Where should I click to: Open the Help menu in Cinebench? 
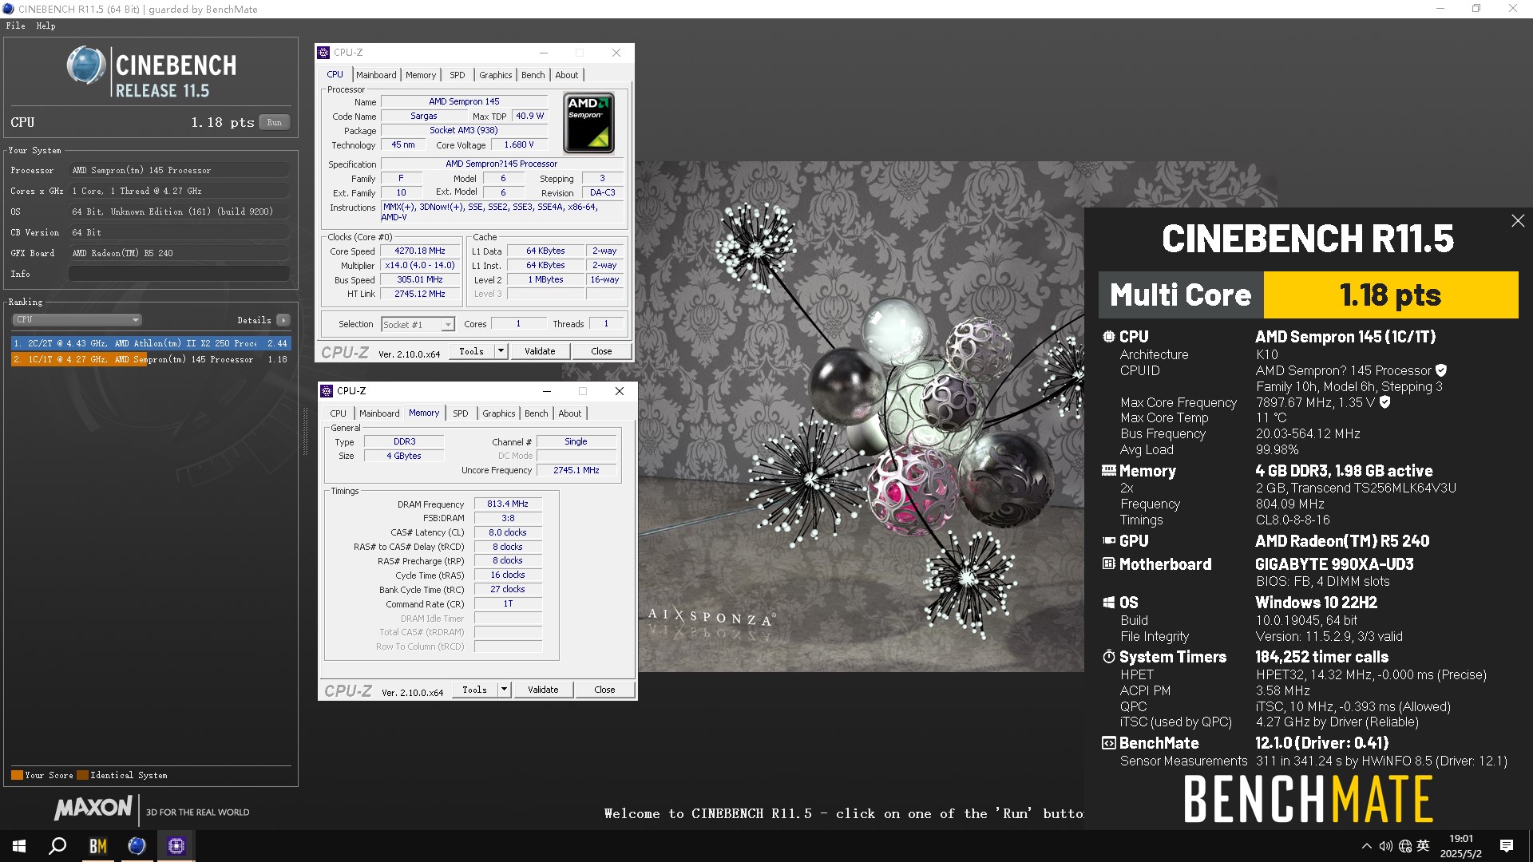click(x=46, y=26)
